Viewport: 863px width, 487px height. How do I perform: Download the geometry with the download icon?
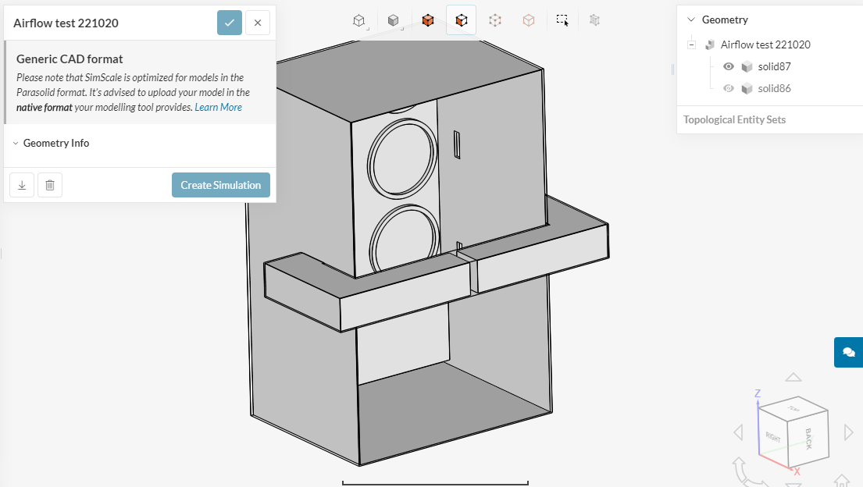pyautogui.click(x=22, y=185)
